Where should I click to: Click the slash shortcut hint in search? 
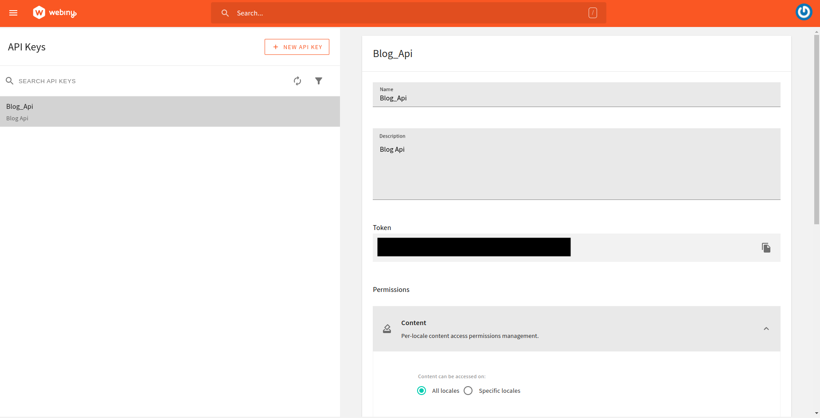[x=593, y=13]
